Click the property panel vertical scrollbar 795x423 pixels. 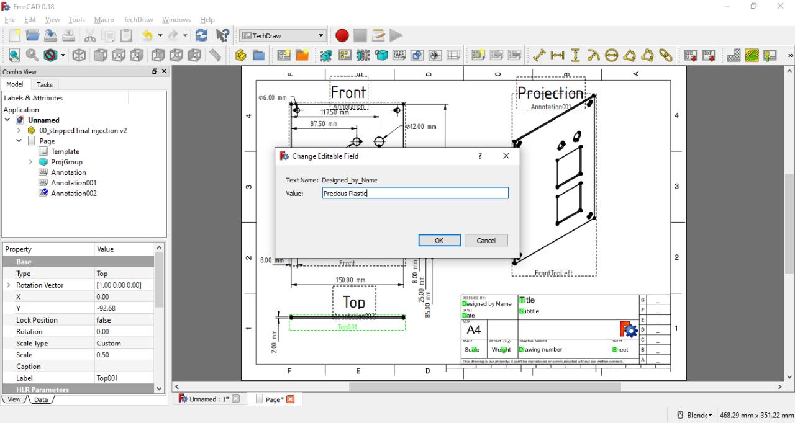point(159,279)
